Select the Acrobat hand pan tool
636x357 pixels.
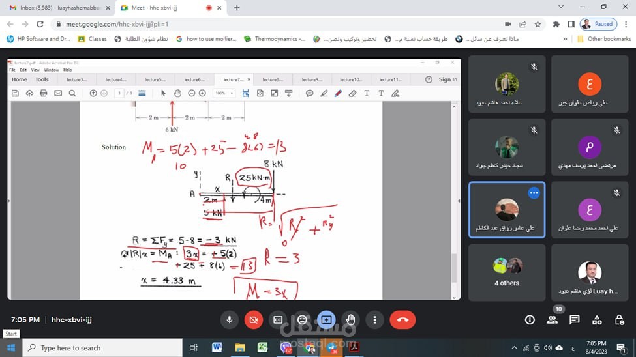tap(177, 93)
